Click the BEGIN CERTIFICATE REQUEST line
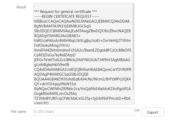Image resolution: width=170 pixels, height=120 pixels. point(67,16)
